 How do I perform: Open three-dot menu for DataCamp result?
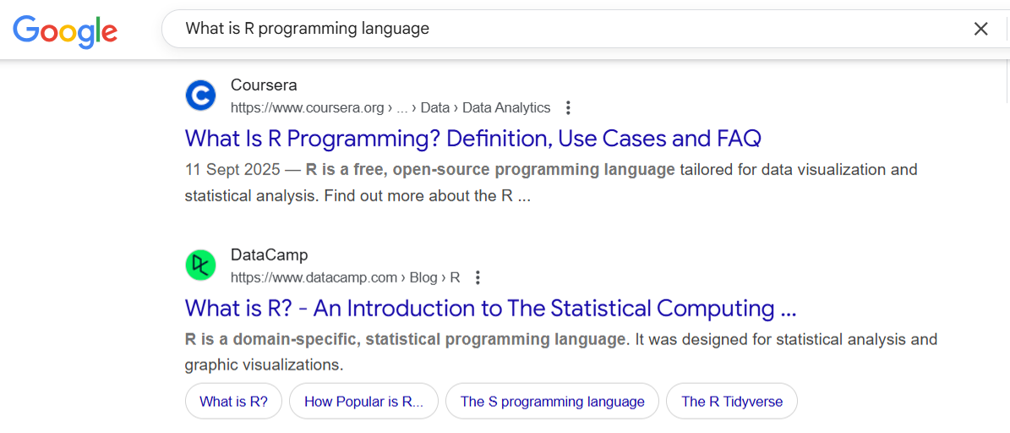pyautogui.click(x=478, y=277)
